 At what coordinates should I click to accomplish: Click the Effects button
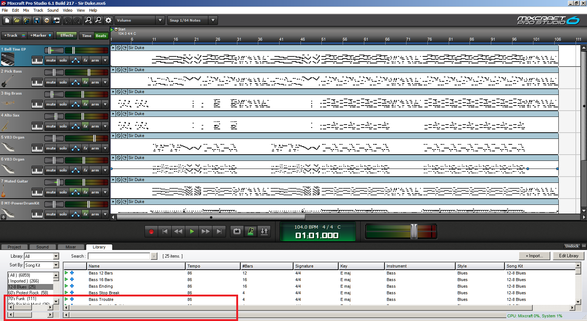point(67,36)
